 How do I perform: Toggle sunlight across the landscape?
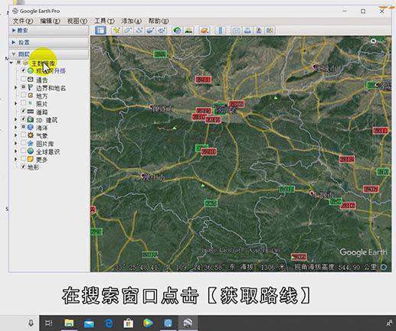click(x=188, y=31)
